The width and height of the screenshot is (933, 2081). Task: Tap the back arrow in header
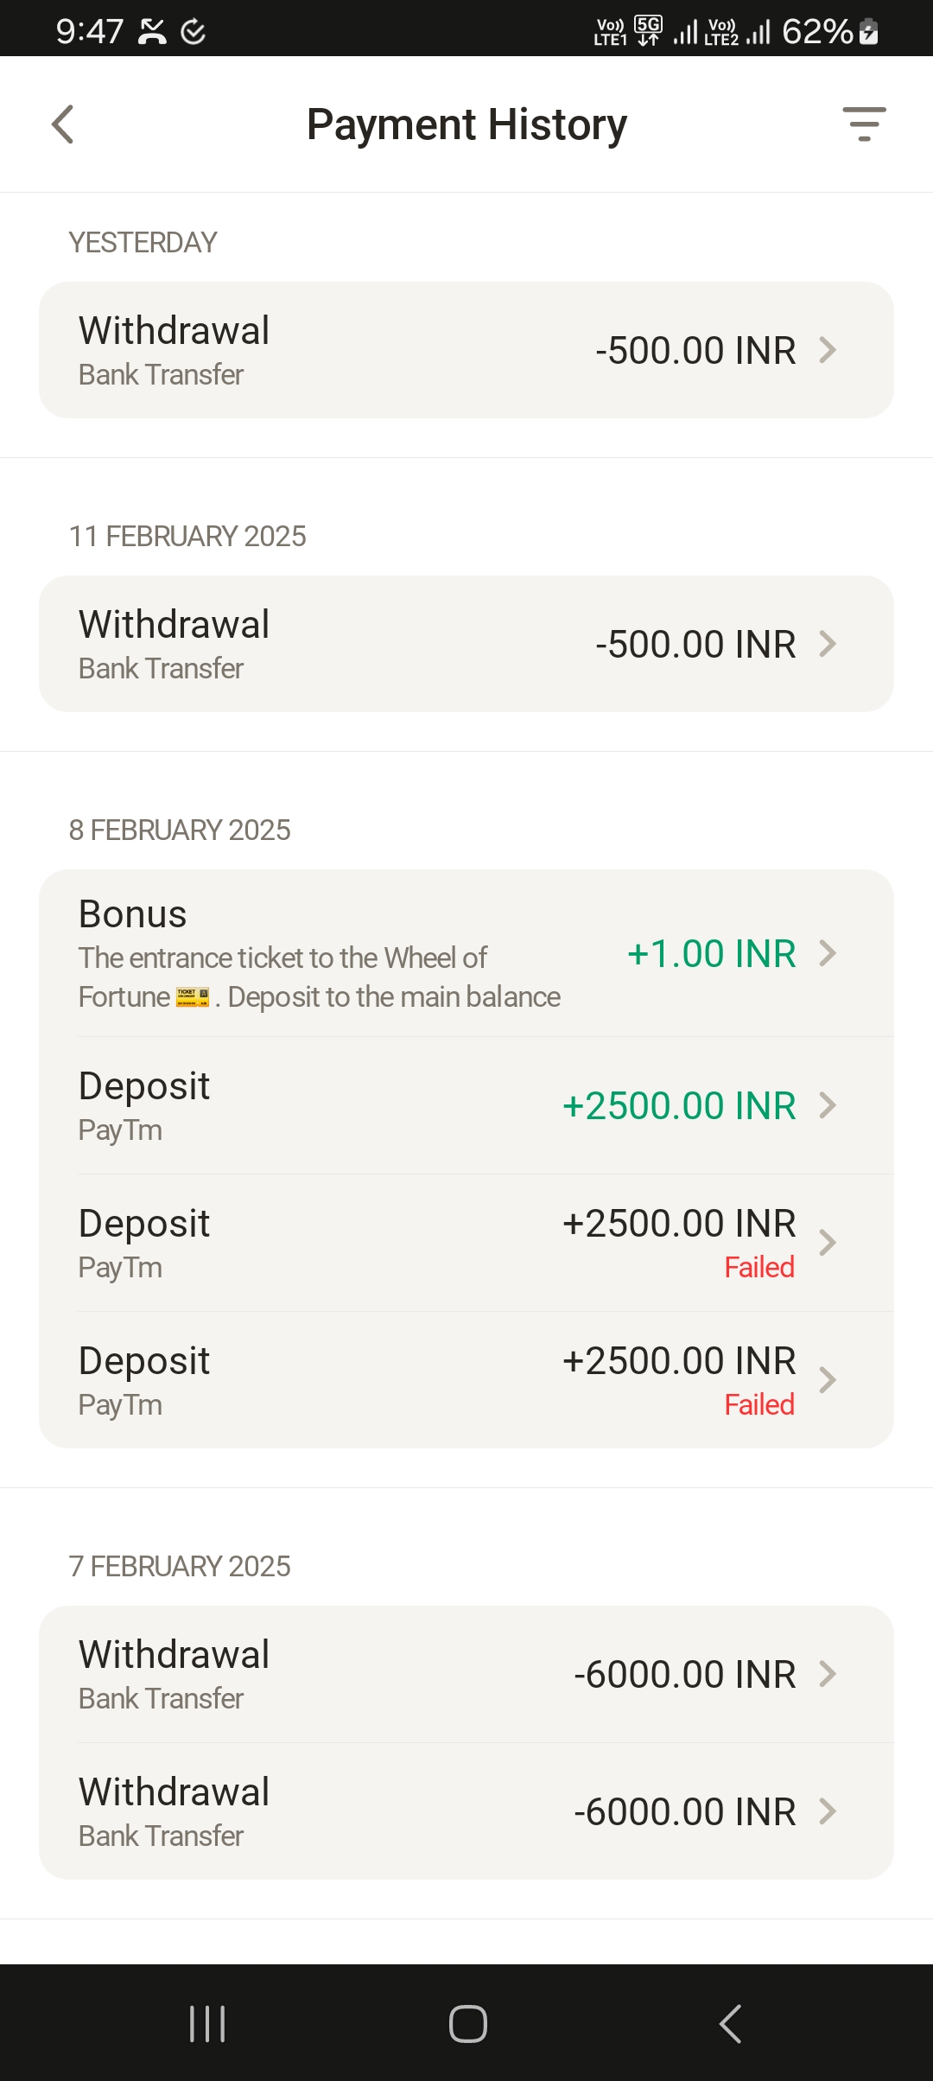(x=63, y=124)
